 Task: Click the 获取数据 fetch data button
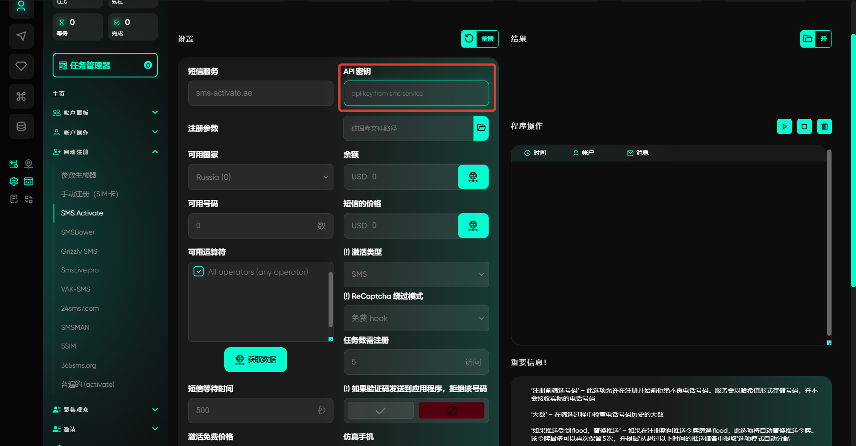pyautogui.click(x=255, y=360)
